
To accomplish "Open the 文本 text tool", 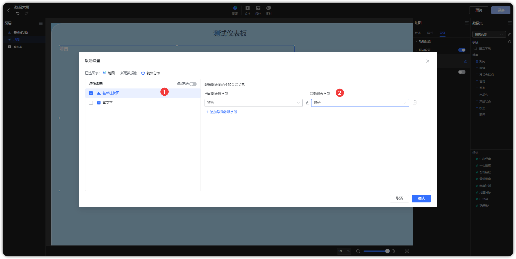I will pos(248,10).
